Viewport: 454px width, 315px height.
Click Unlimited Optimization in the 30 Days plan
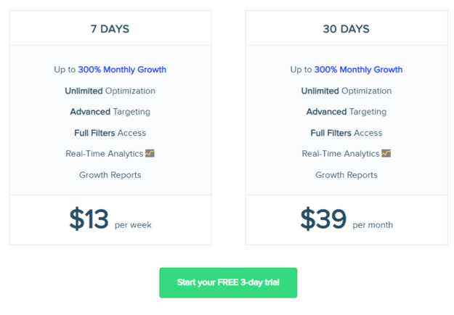(x=346, y=91)
